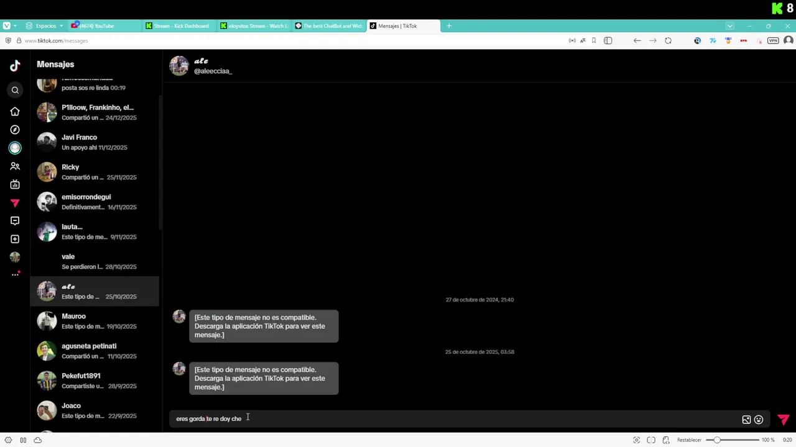Click the VPN badge in browser toolbar
This screenshot has width=796, height=447.
(x=773, y=40)
